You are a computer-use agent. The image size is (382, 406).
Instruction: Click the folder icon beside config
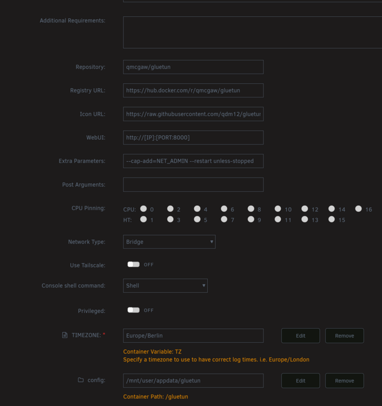click(81, 380)
